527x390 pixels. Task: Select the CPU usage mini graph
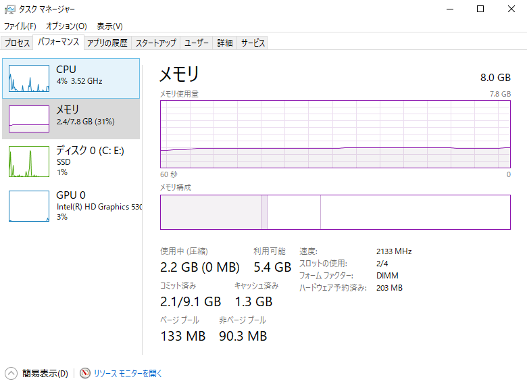point(29,78)
